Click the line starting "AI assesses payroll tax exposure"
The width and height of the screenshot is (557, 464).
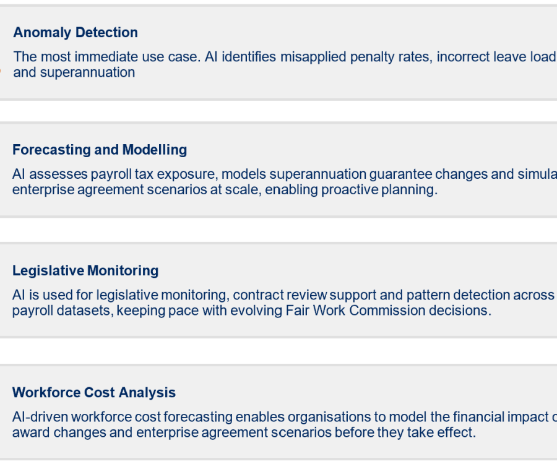tap(285, 174)
